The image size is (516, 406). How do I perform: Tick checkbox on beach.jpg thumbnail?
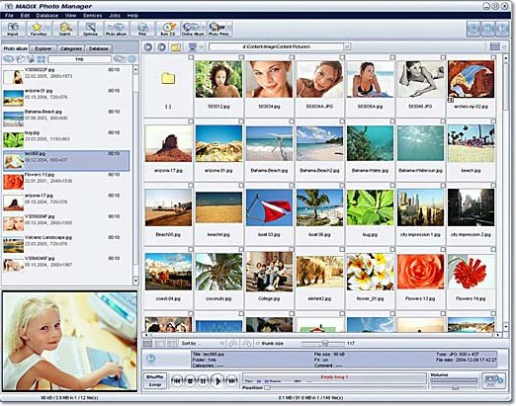coord(493,122)
